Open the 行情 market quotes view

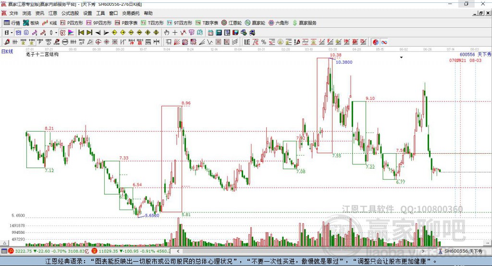[12, 23]
